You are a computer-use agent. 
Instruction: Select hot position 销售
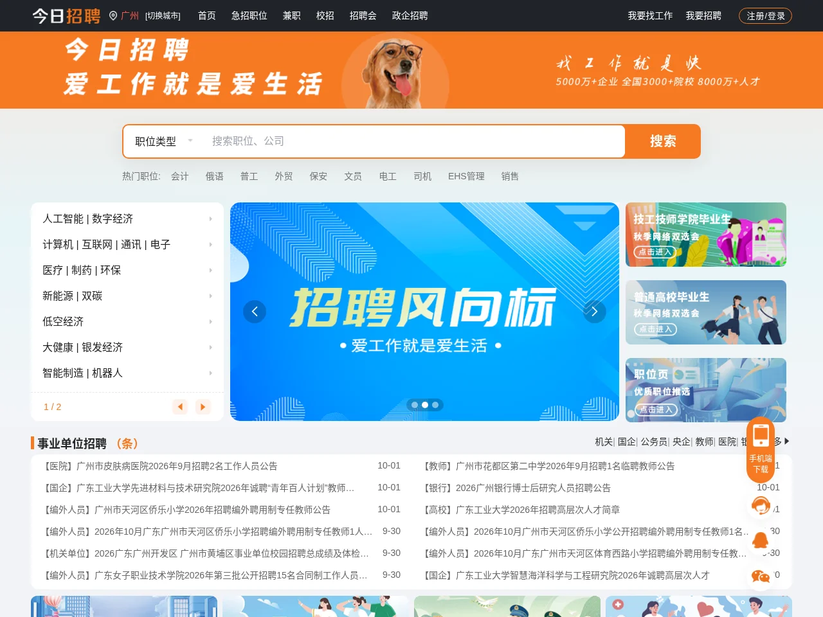(x=511, y=176)
